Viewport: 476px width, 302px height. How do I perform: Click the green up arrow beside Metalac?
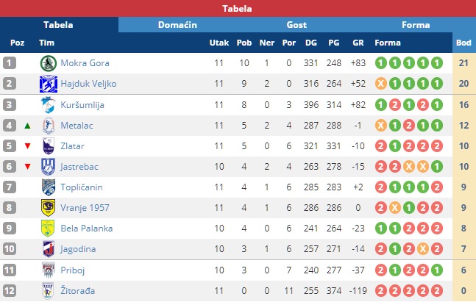click(x=27, y=125)
